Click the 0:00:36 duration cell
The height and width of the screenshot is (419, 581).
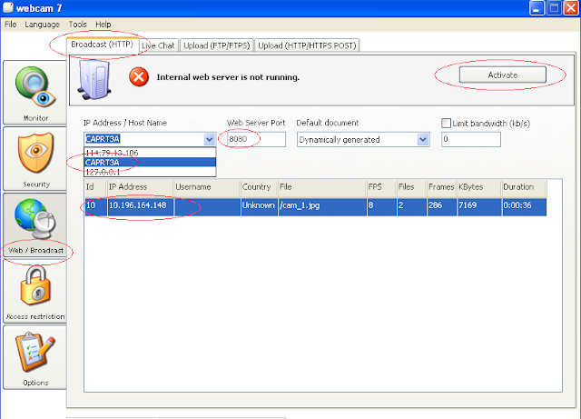(524, 206)
